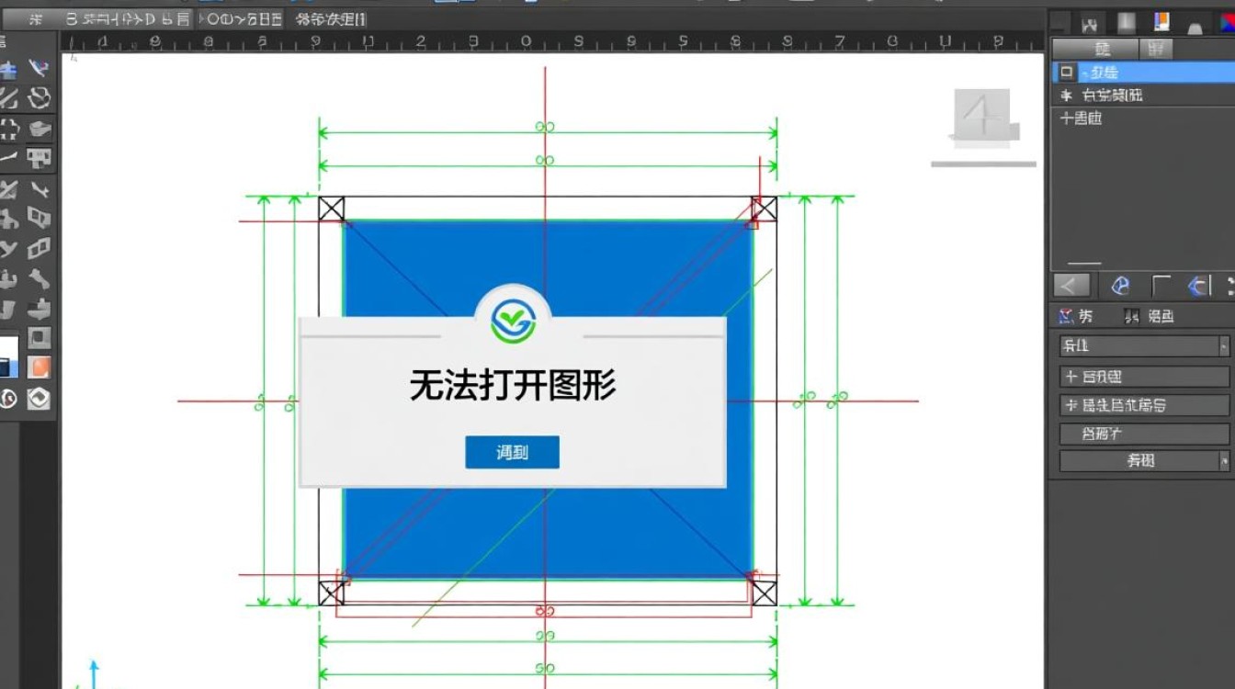This screenshot has width=1235, height=689.
Task: Click the corner-angle measurement icon in right panel
Action: [1161, 286]
